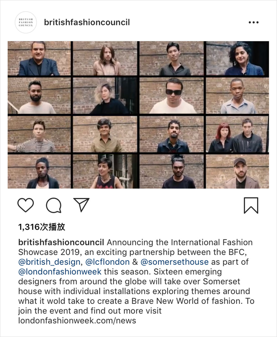Viewport: 277px width, 337px height.
Task: Open the three-dot more options menu
Action: pos(253,22)
